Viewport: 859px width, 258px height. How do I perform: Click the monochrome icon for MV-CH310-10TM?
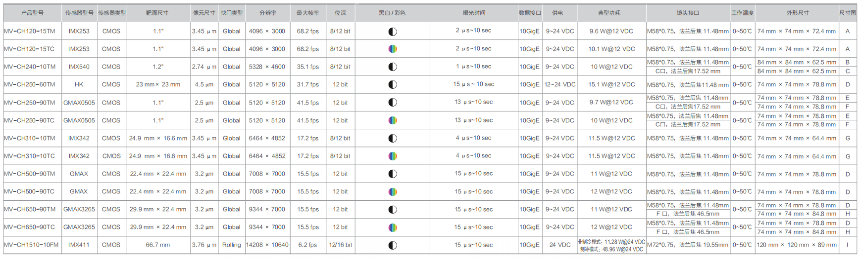pos(393,138)
